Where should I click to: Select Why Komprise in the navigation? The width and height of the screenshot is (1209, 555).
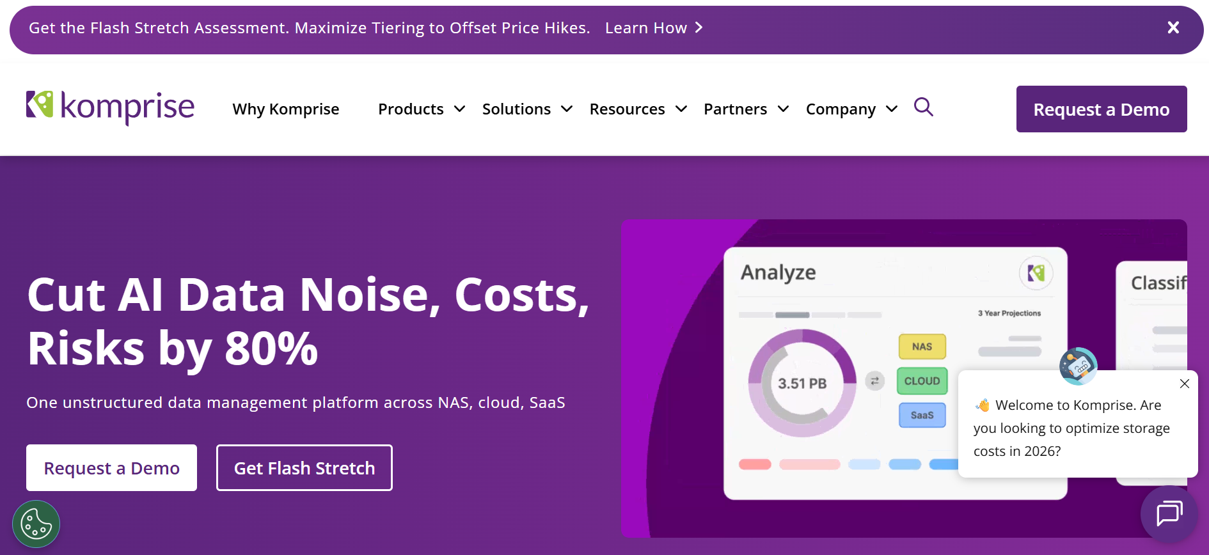pyautogui.click(x=285, y=109)
